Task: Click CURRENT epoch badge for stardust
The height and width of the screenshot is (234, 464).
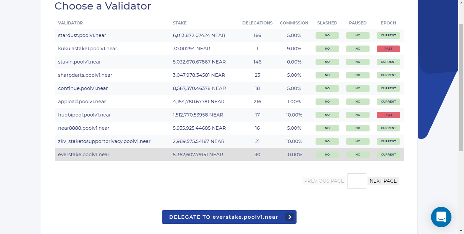Action: click(388, 35)
